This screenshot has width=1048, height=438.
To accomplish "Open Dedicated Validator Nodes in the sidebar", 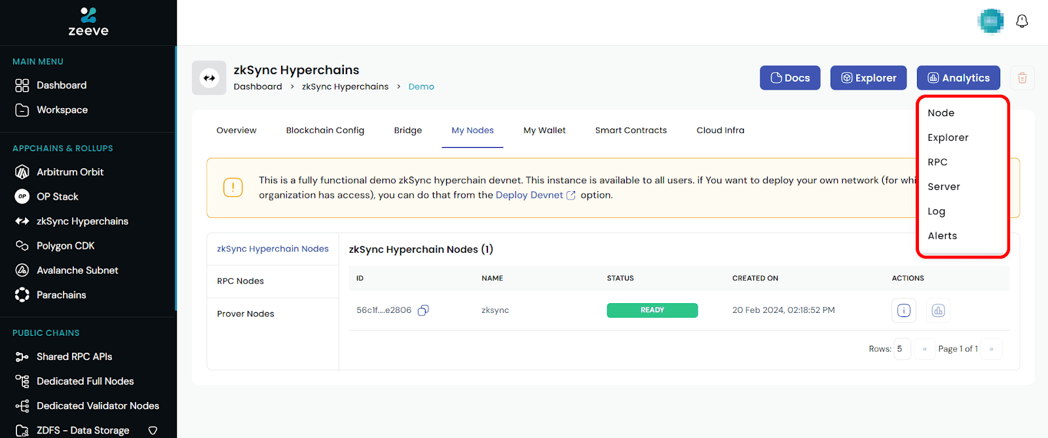I will click(98, 406).
